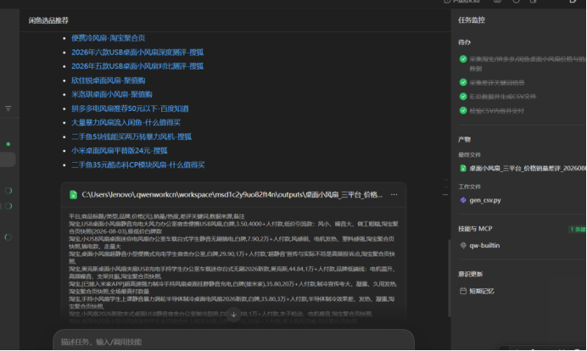Click the CSV header line starting with 平台,商品标题/类型
The width and height of the screenshot is (587, 351).
pyautogui.click(x=156, y=216)
